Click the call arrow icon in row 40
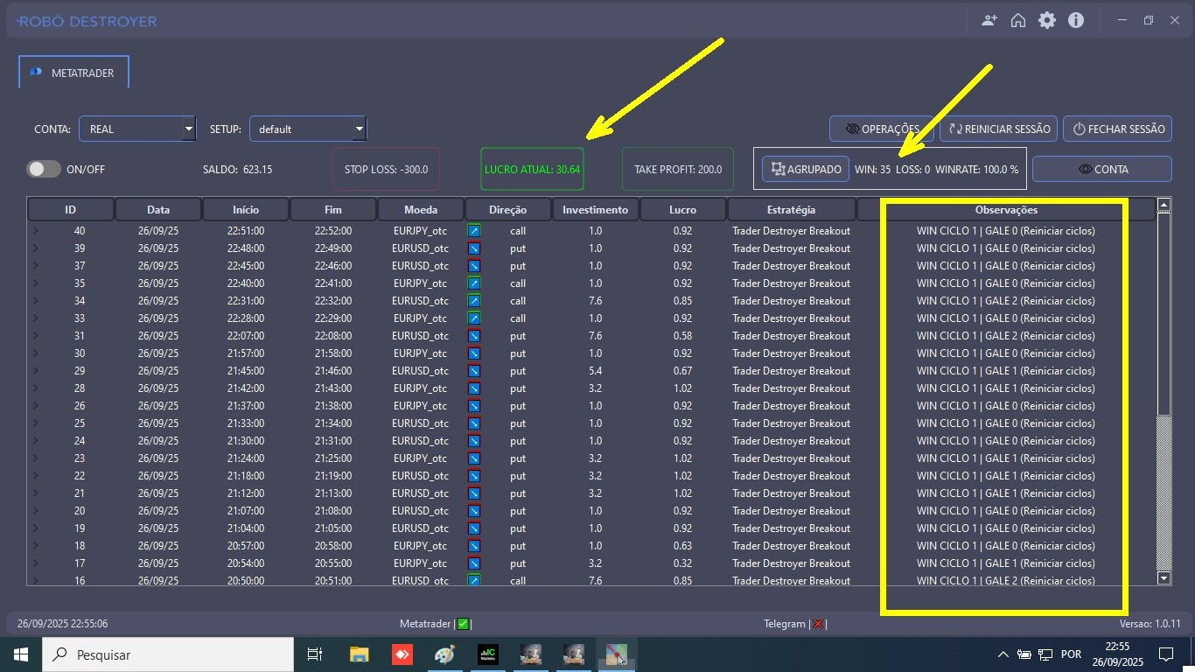The width and height of the screenshot is (1195, 672). pos(474,231)
